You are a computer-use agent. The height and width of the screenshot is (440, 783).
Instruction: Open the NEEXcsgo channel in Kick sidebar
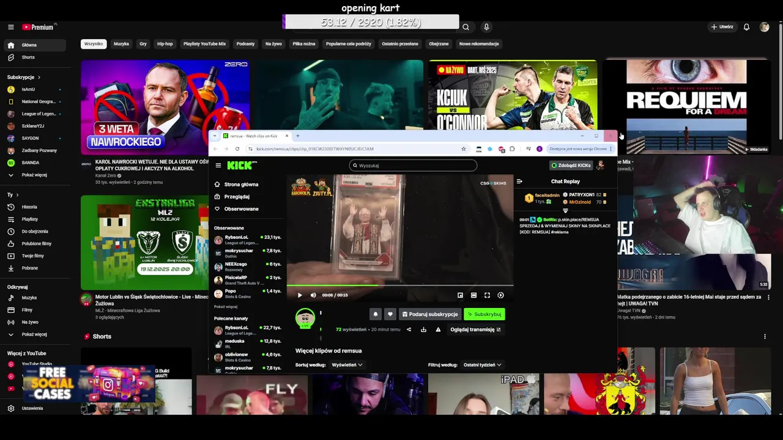[247, 266]
